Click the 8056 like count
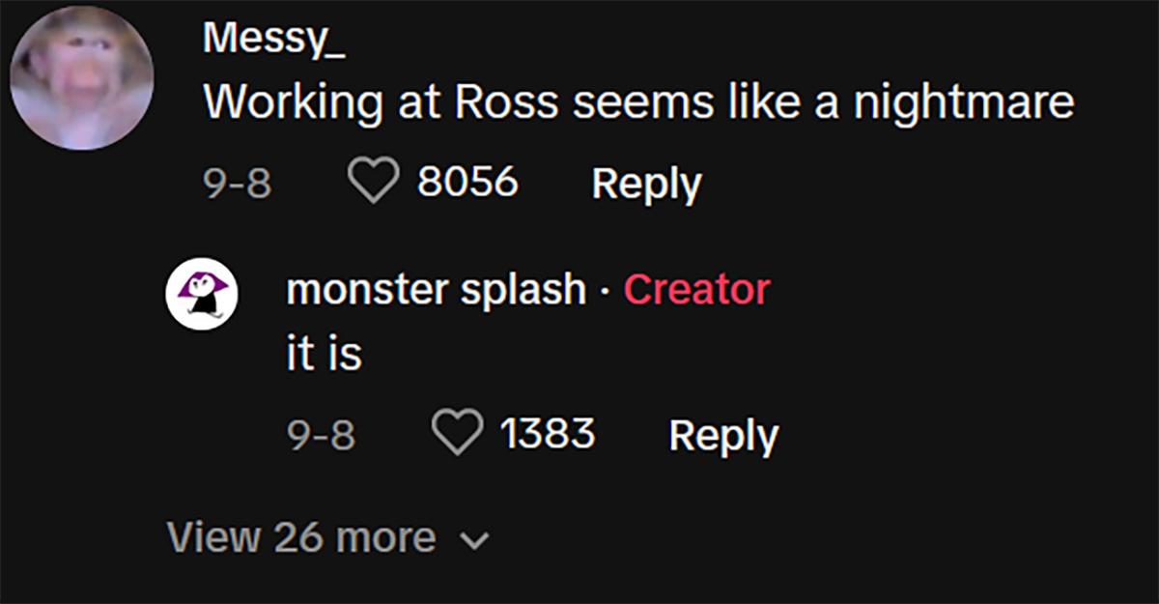The image size is (1159, 604). (470, 182)
